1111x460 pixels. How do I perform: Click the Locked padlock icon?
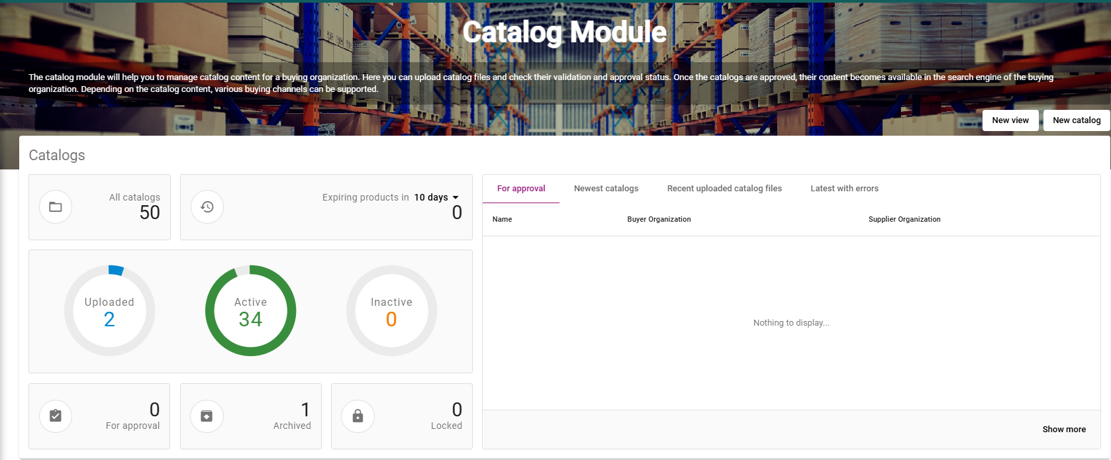[x=358, y=416]
